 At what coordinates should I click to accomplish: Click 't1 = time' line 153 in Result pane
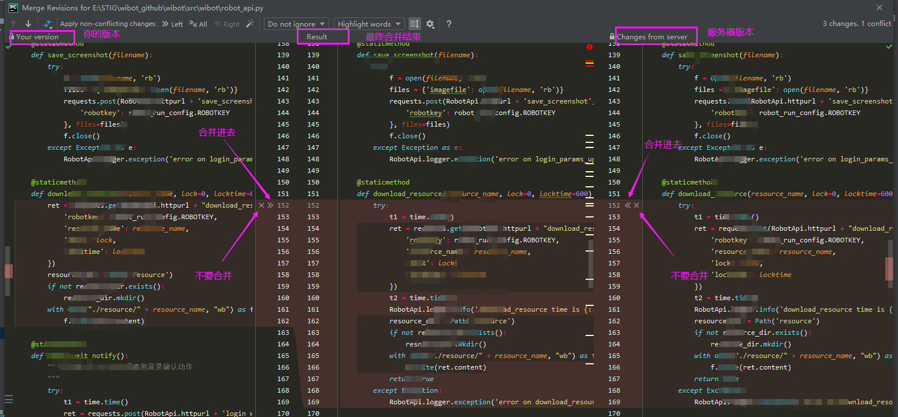coord(421,217)
